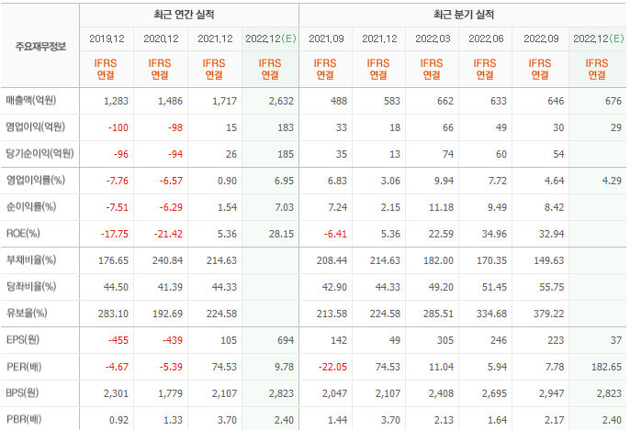
Task: Click operating margin value 9.94
Action: pos(444,181)
